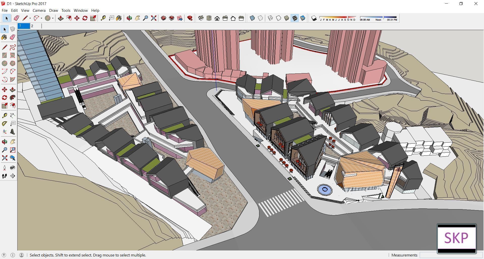Select the Rotate tool in side panel
Screen dimensions: 484x259
point(5,98)
